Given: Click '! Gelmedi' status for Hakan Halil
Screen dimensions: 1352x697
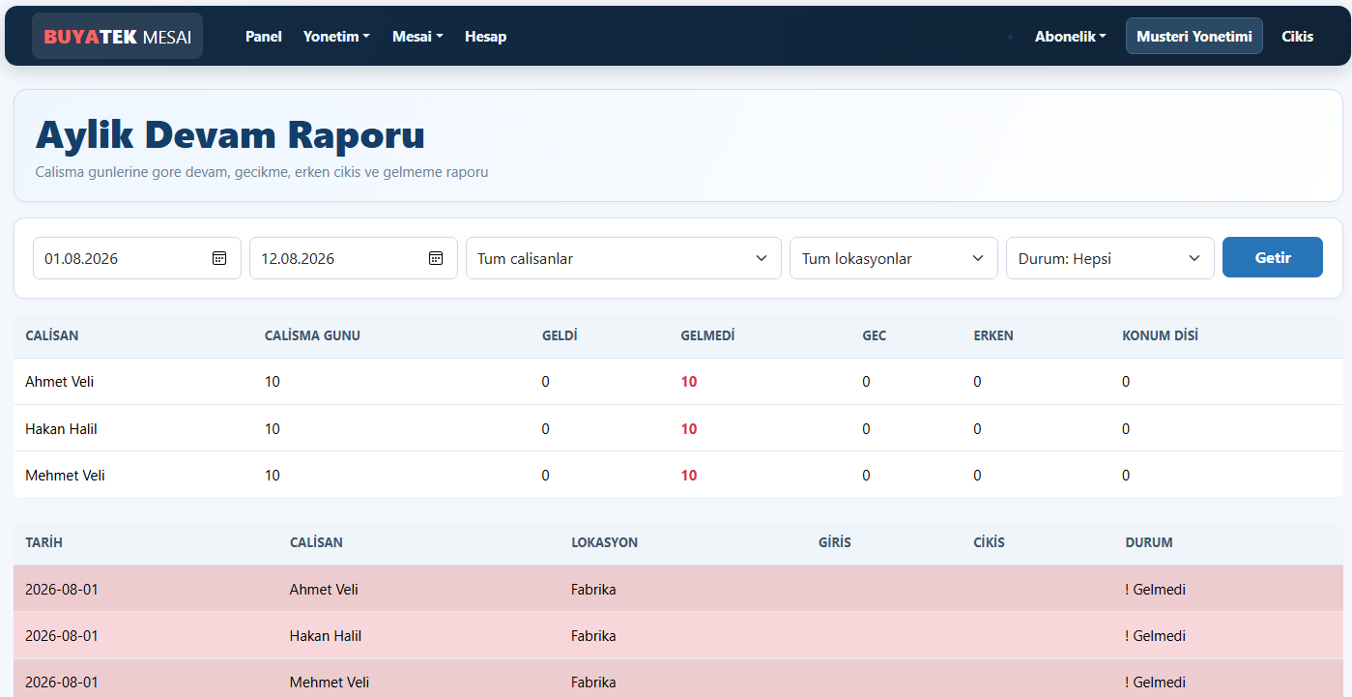Looking at the screenshot, I should pyautogui.click(x=1155, y=636).
